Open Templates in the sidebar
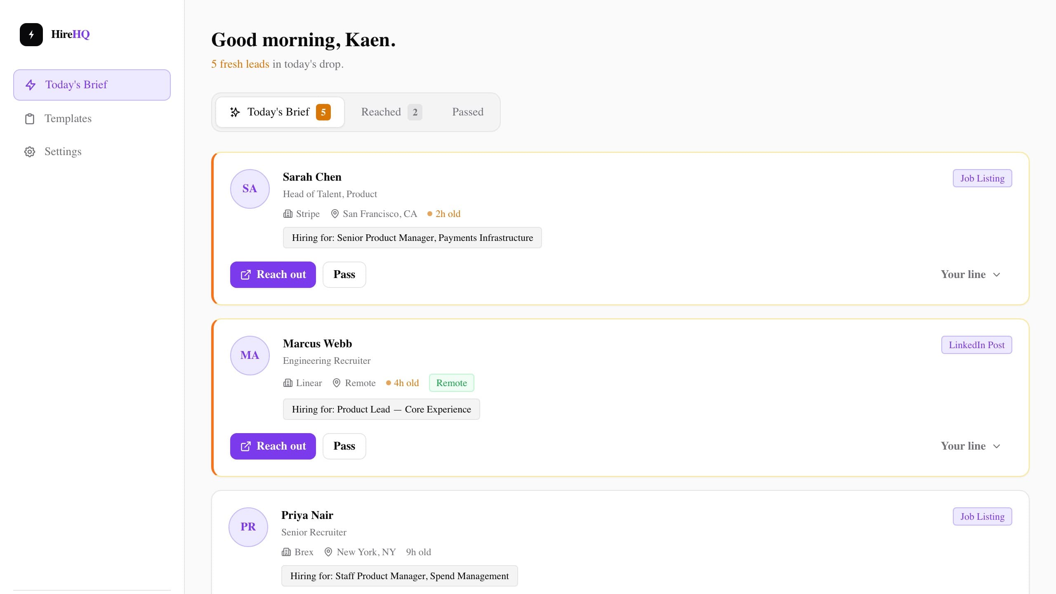The width and height of the screenshot is (1056, 594). click(x=92, y=119)
